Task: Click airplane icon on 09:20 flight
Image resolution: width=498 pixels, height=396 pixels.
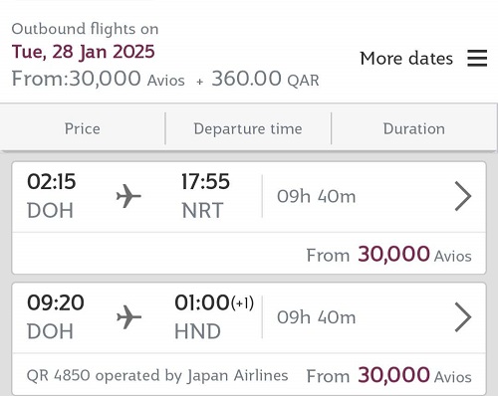Action: point(128,317)
